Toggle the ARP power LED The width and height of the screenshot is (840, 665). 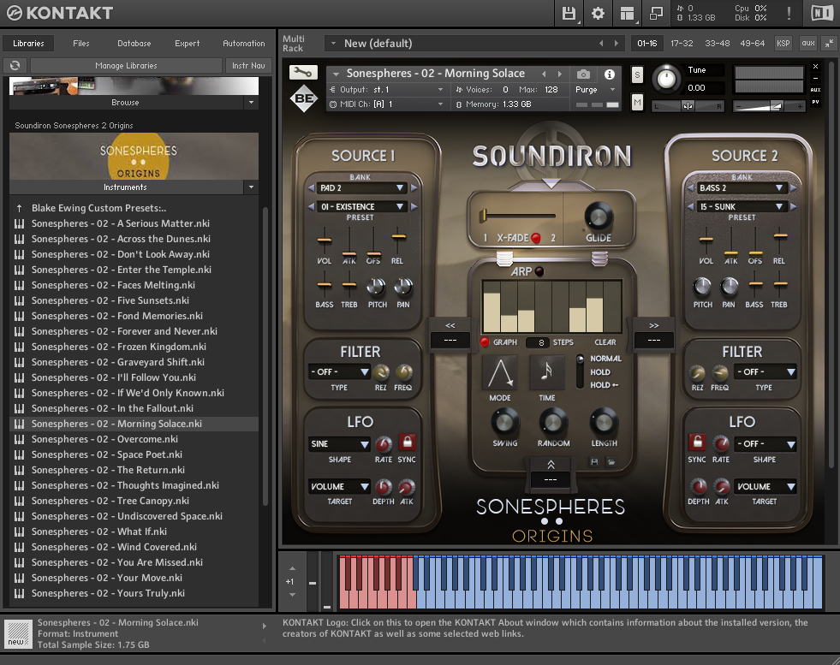click(x=539, y=271)
